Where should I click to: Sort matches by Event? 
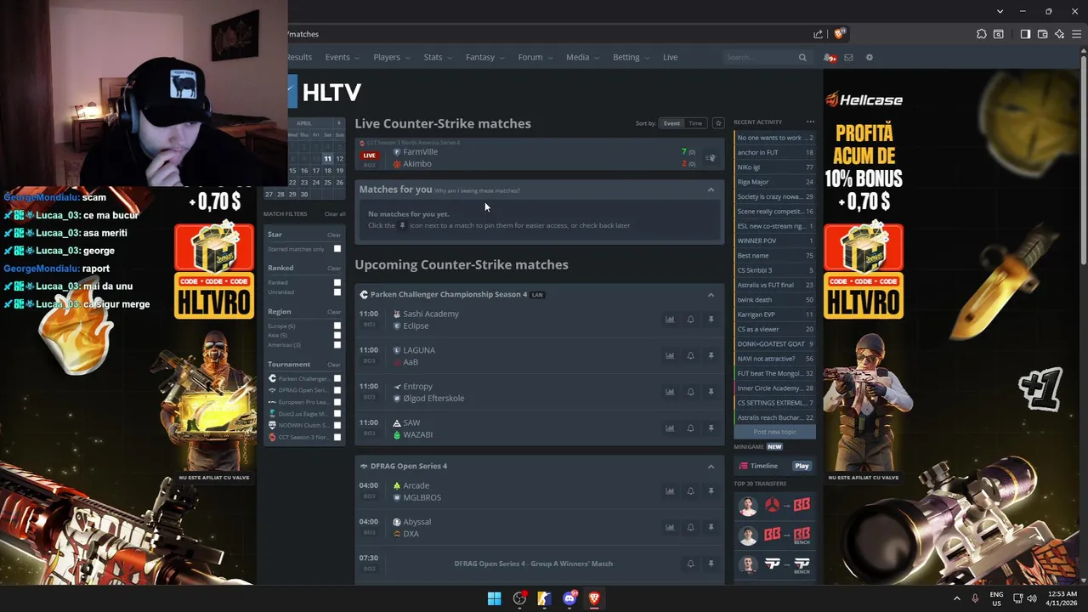[x=671, y=123]
